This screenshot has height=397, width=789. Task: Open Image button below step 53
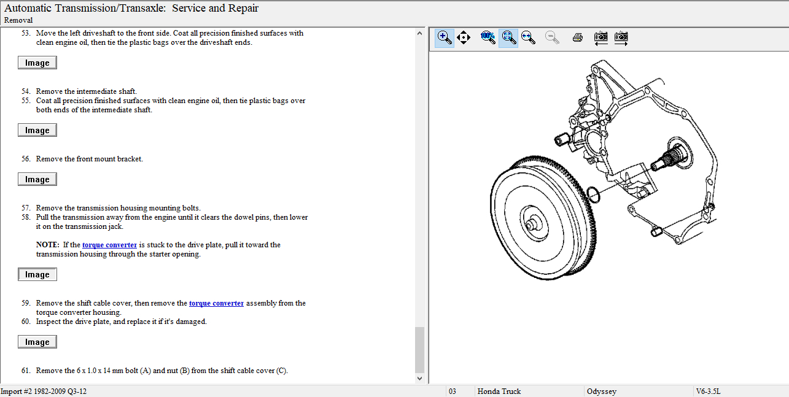coord(37,63)
